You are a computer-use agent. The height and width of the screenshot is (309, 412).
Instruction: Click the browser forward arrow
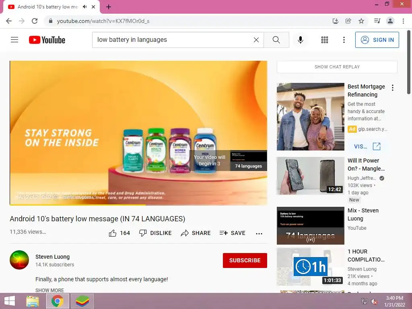(22, 21)
